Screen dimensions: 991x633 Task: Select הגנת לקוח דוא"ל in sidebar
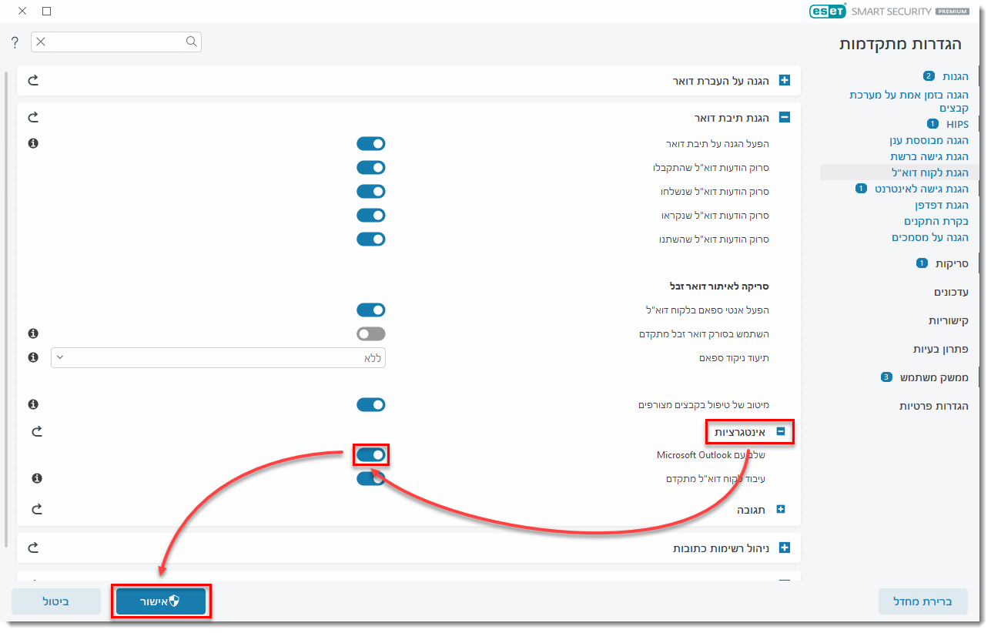(x=899, y=172)
